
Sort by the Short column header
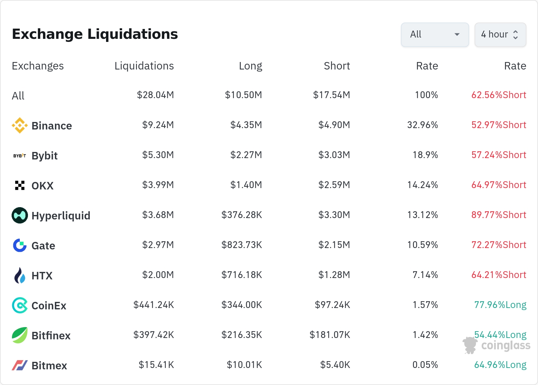pyautogui.click(x=337, y=66)
